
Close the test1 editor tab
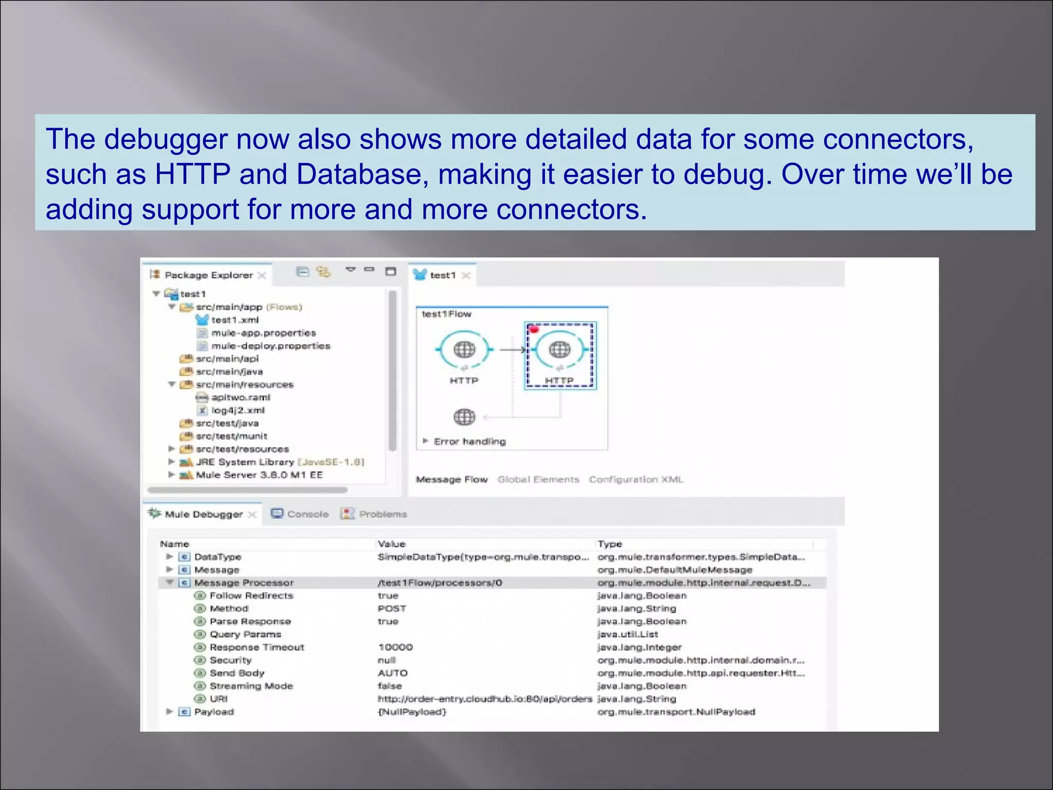coord(466,276)
